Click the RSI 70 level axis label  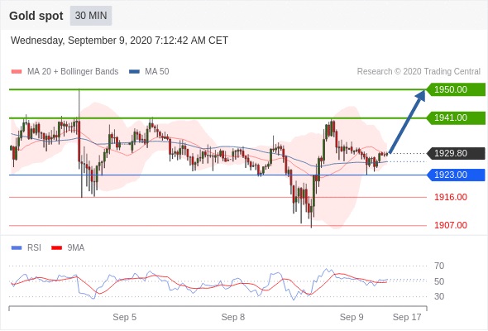(x=439, y=266)
